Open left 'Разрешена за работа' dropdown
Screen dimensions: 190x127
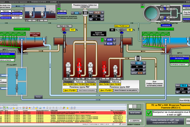pos(7,60)
